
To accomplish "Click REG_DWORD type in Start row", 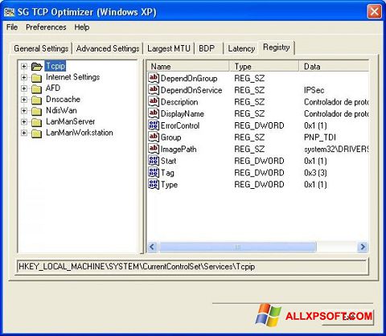I will [x=259, y=161].
